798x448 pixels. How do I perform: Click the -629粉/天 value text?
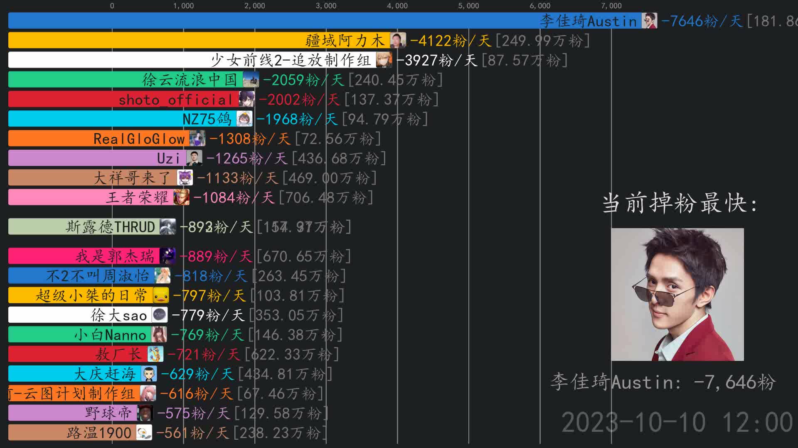point(197,374)
